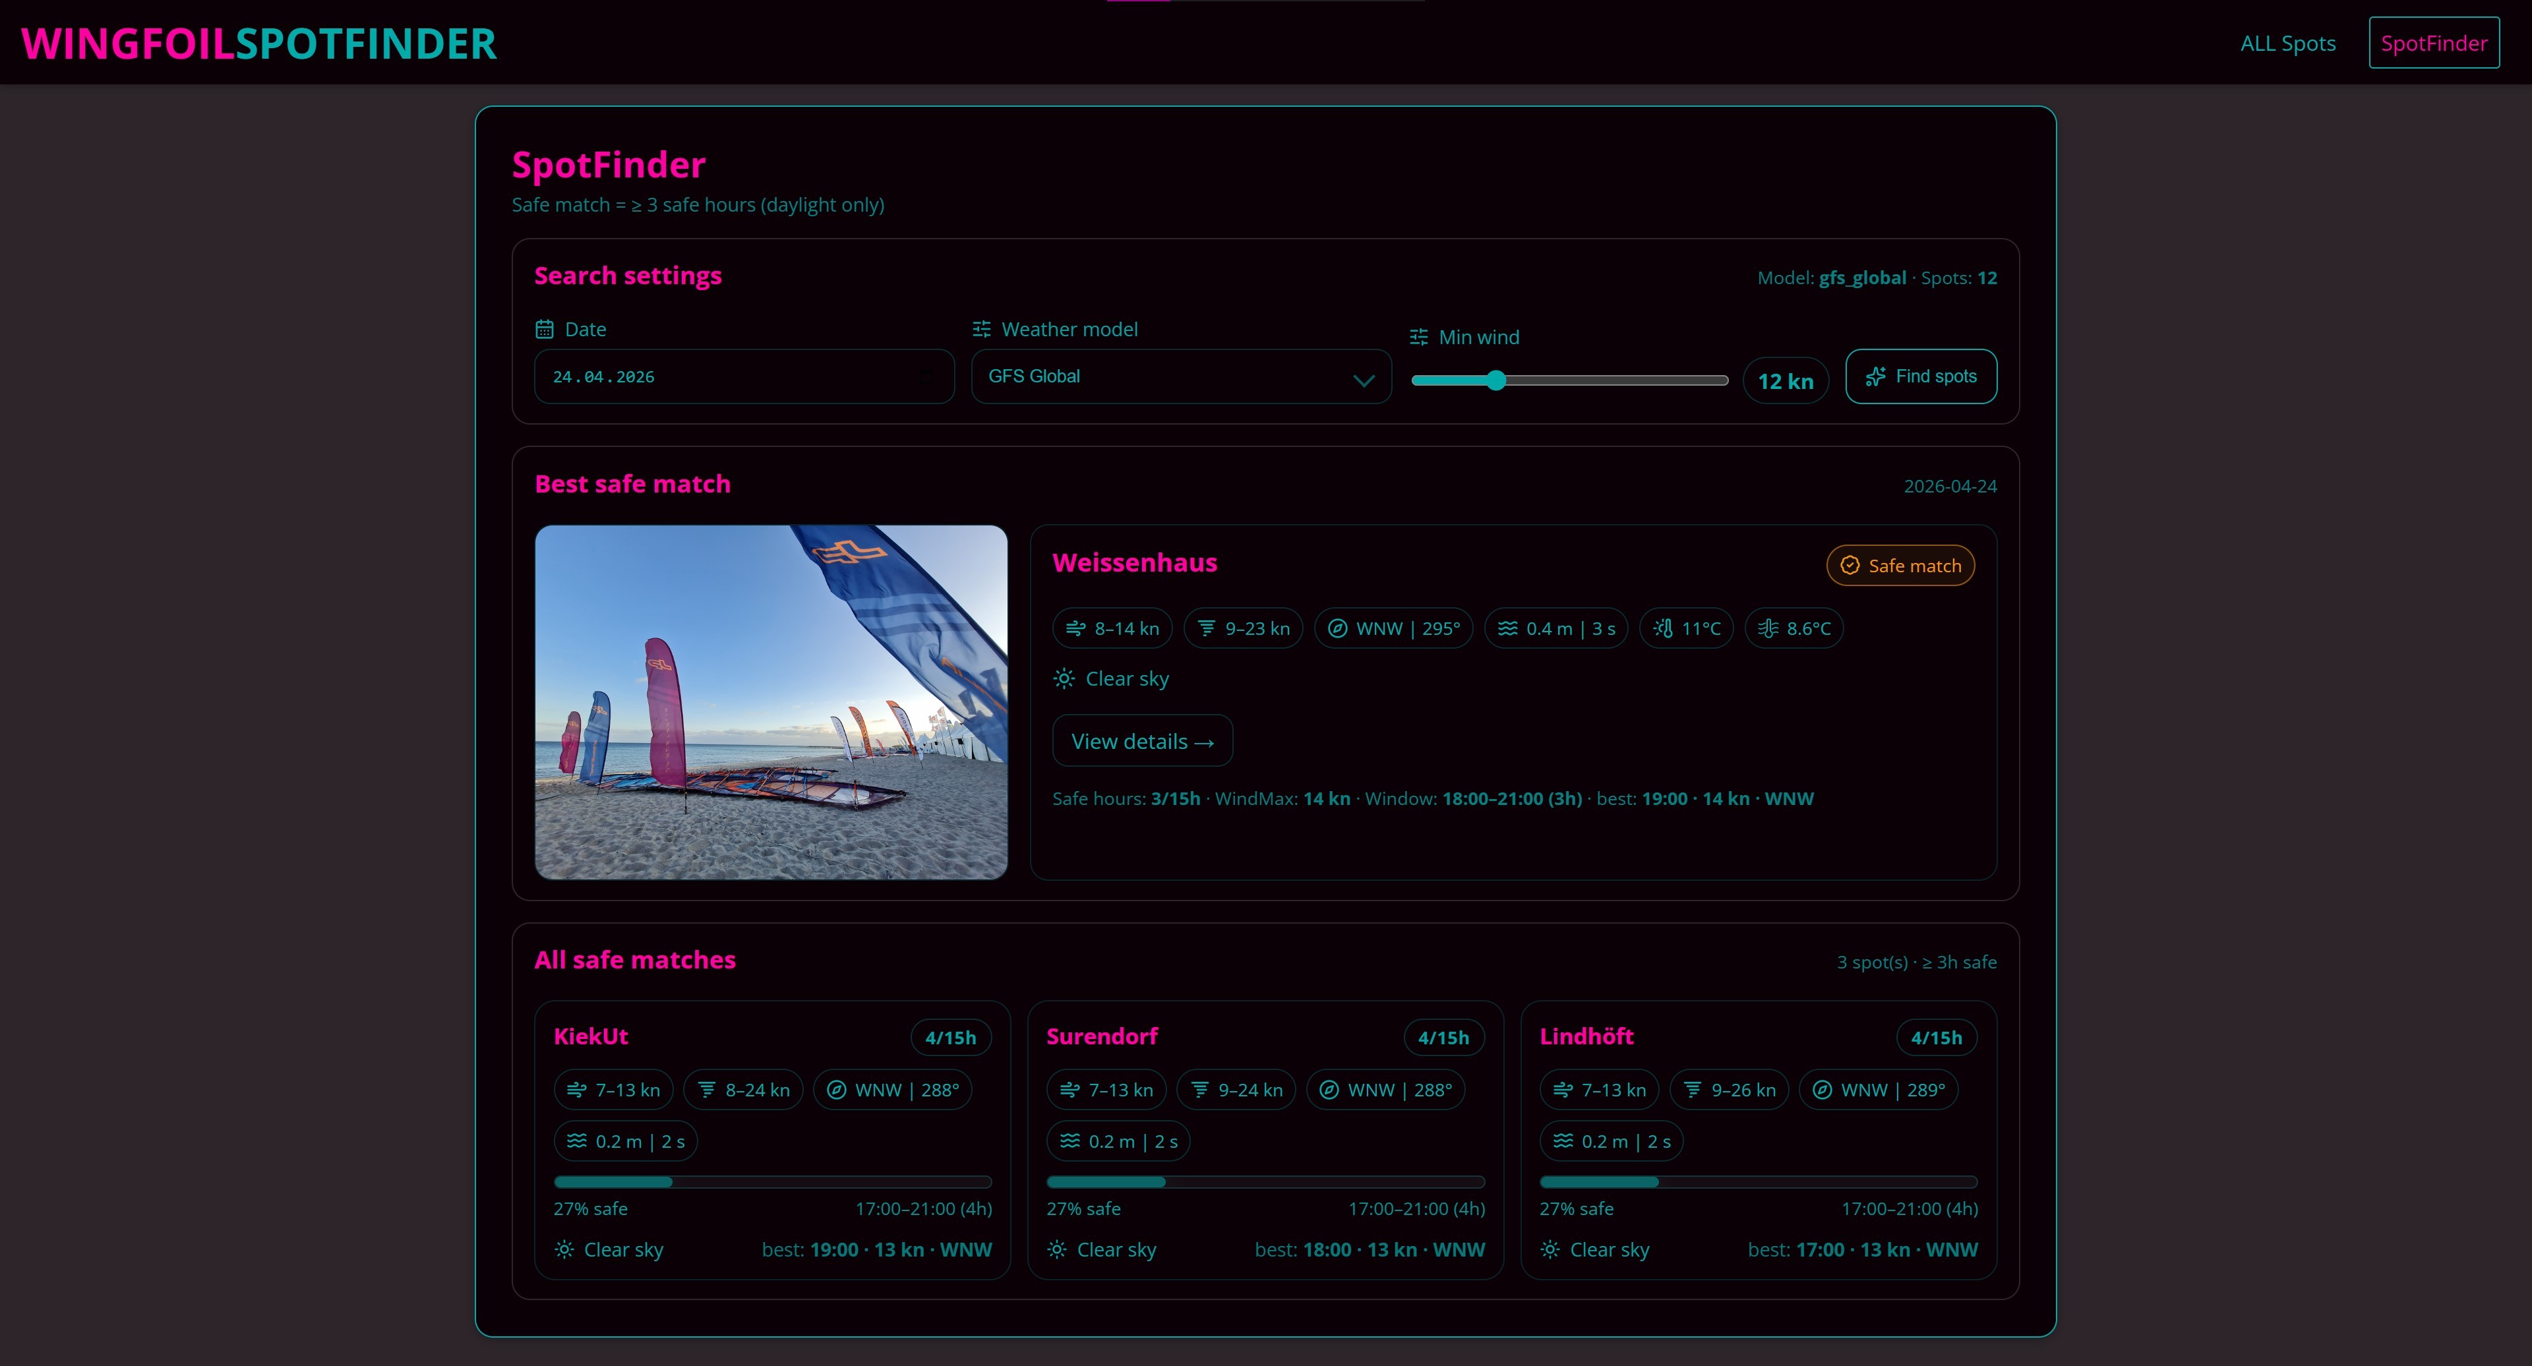This screenshot has height=1366, width=2532.
Task: Click the Clear sky sun icon for Weissenhaus
Action: click(1064, 678)
